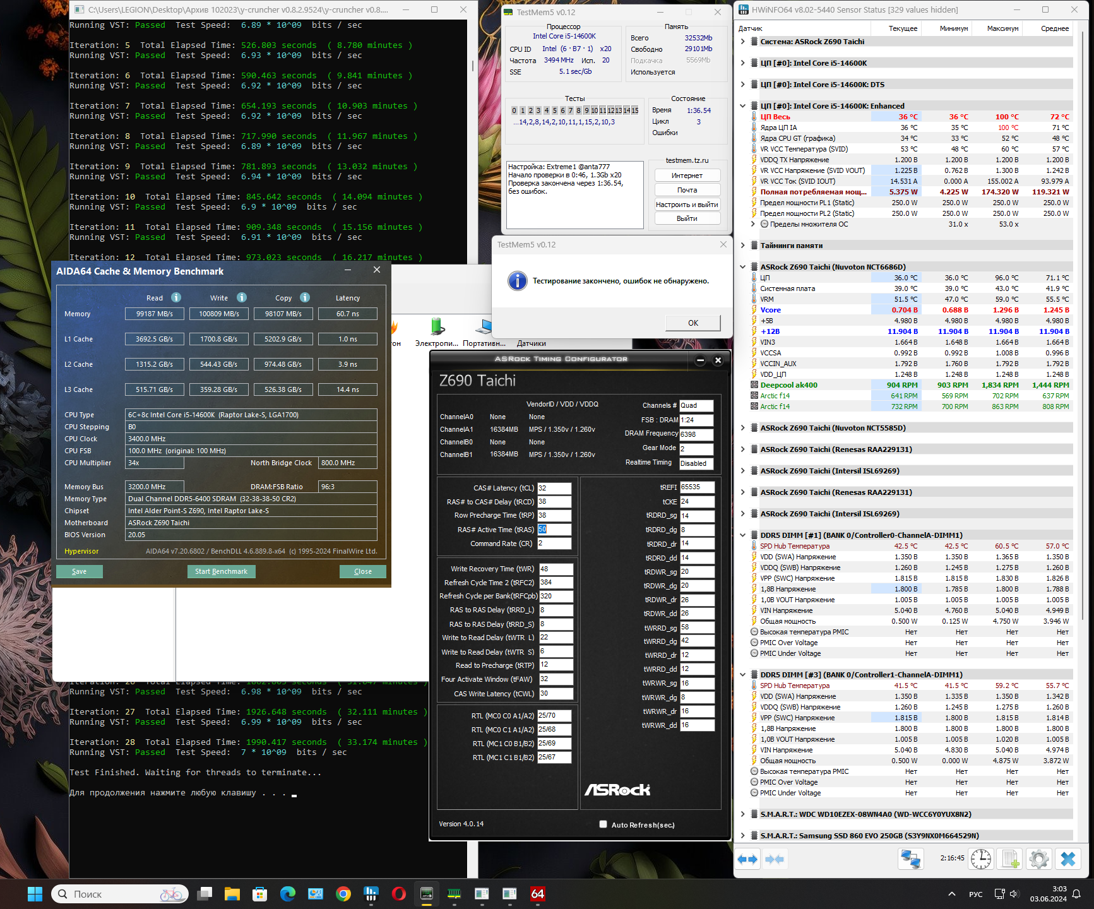Open the Windows Start menu
Screen dimensions: 1094x909
pos(35,894)
